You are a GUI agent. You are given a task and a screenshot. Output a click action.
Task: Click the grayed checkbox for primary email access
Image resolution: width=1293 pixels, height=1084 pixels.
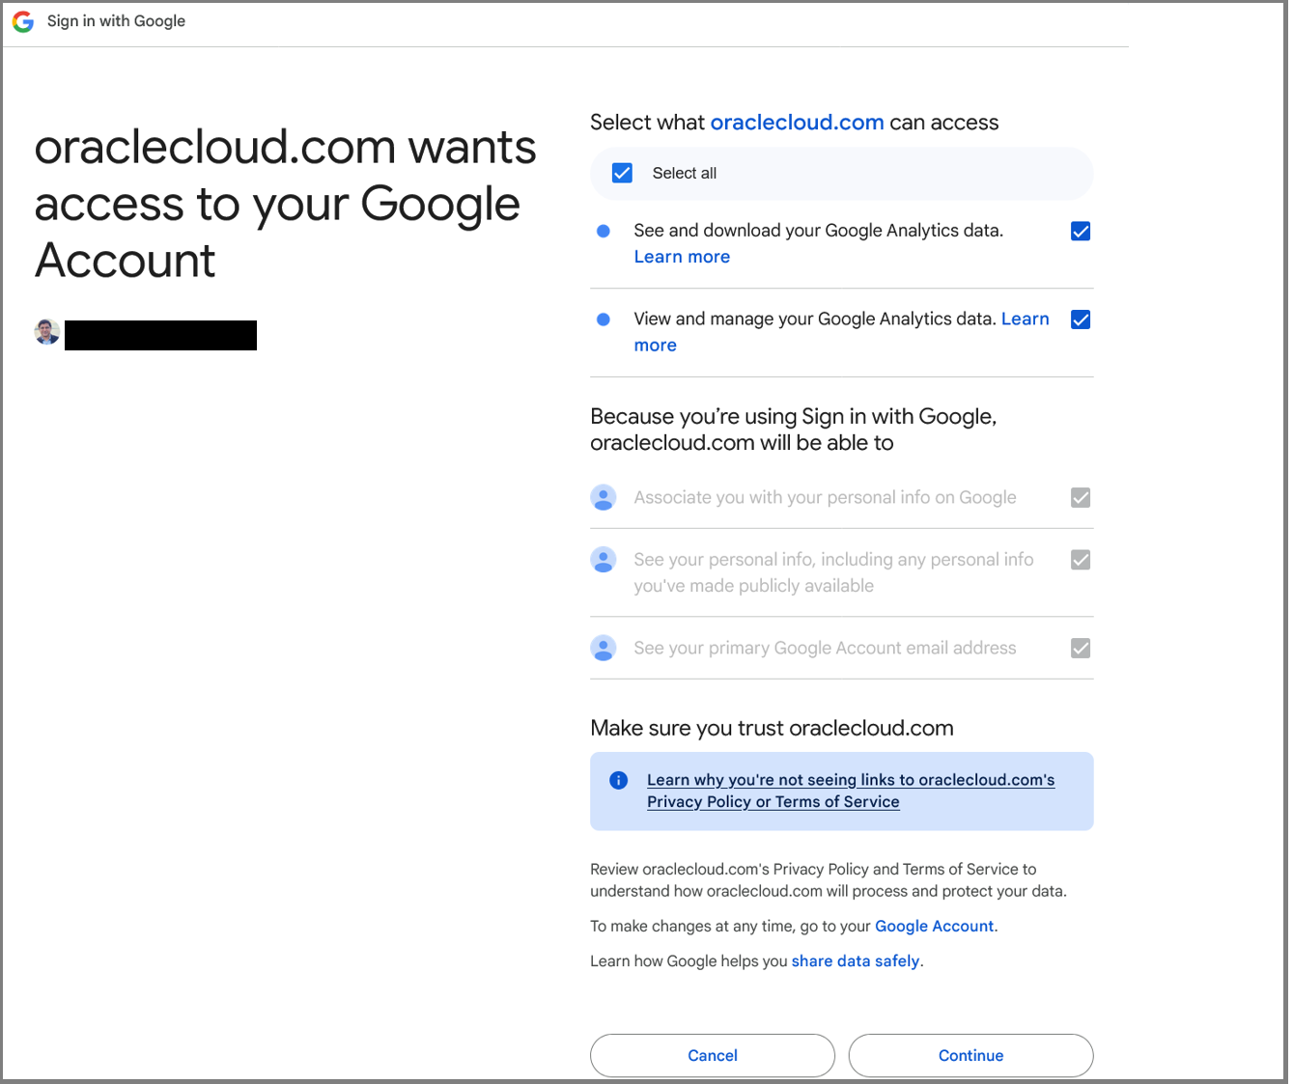tap(1080, 648)
